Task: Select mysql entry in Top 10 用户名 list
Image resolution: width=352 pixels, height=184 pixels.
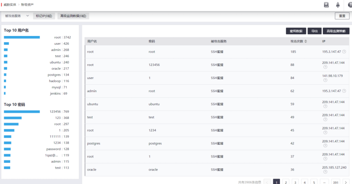Action: point(56,87)
